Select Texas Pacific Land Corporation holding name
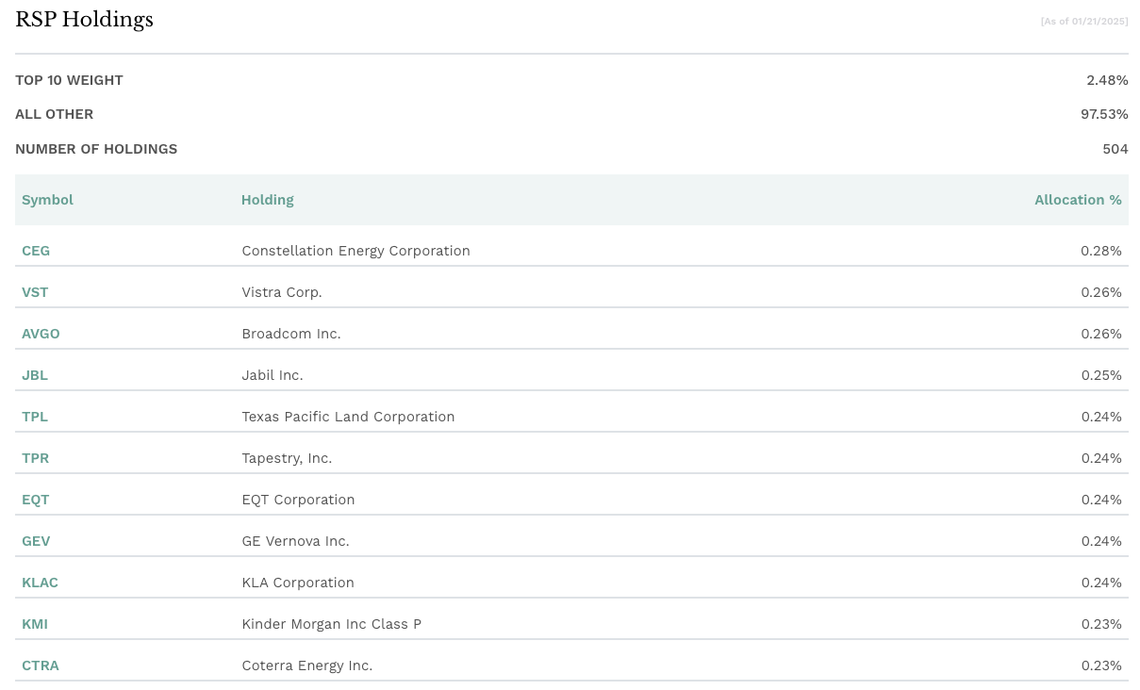Screen dimensions: 1140x690 (x=349, y=417)
